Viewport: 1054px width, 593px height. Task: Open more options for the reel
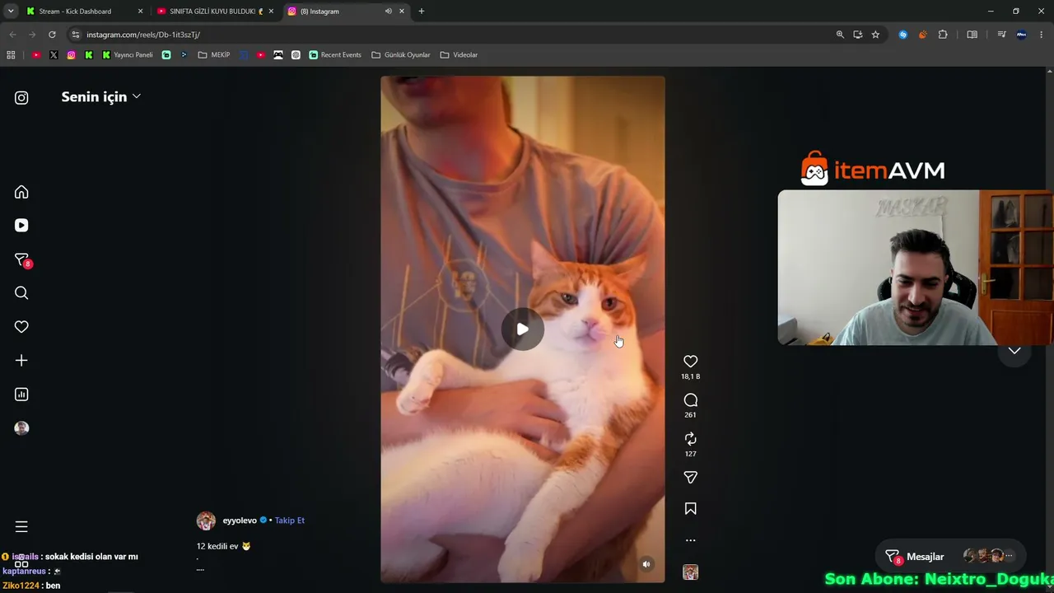[690, 540]
